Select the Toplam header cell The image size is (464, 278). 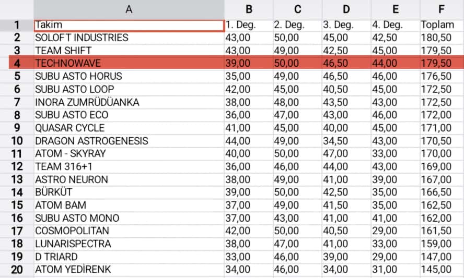(442, 25)
